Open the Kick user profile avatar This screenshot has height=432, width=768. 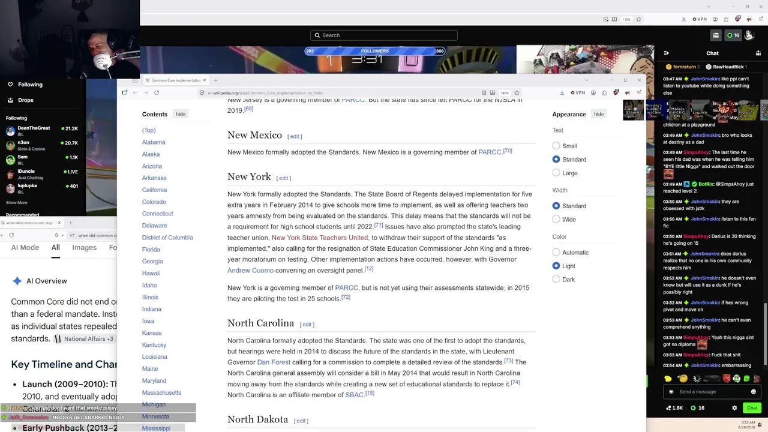(x=749, y=35)
